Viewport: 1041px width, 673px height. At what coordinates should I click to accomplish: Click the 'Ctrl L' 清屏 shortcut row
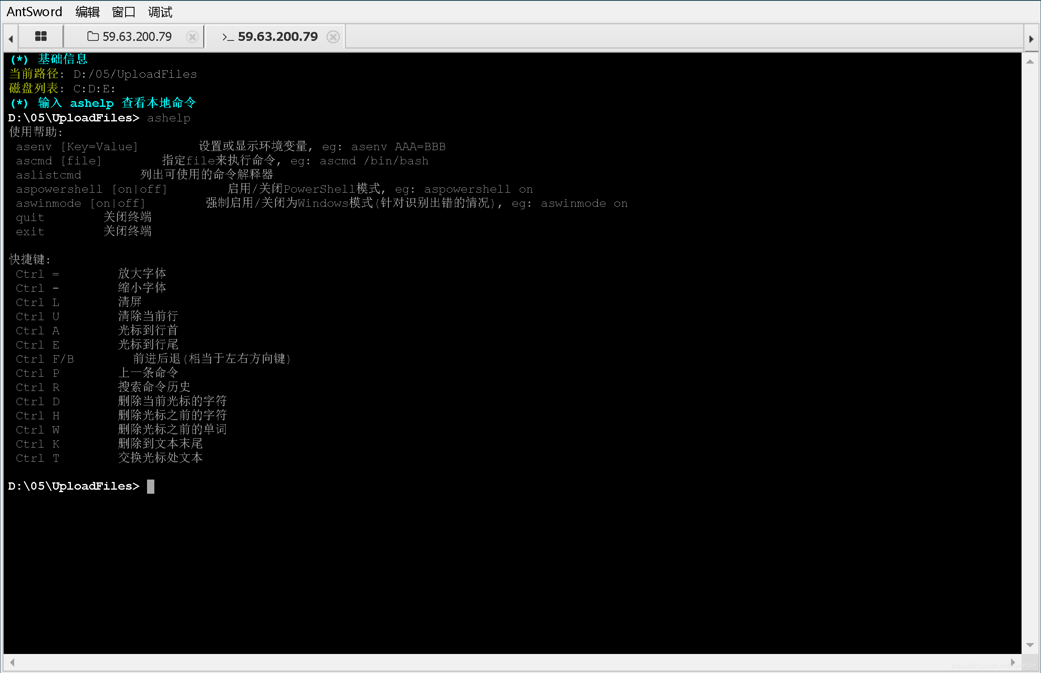(79, 302)
